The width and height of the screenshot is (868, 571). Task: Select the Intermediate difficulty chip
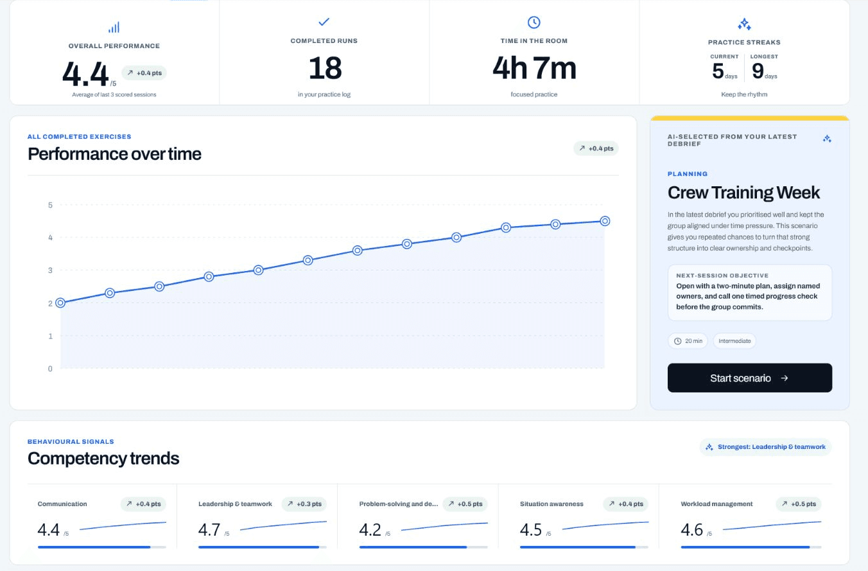(734, 341)
